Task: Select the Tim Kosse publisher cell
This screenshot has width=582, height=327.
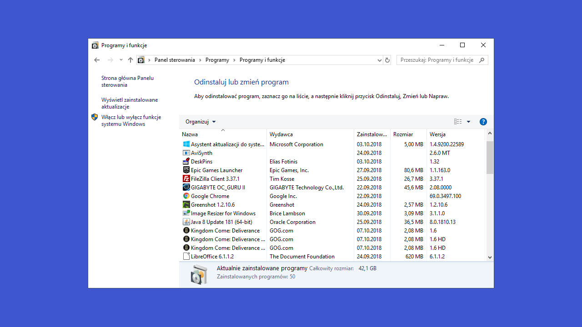Action: coord(282,179)
